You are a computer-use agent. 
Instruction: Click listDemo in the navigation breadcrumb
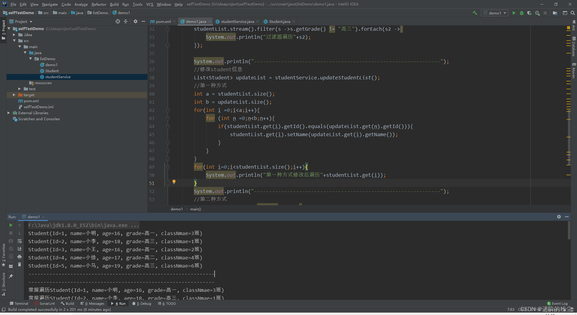point(100,13)
